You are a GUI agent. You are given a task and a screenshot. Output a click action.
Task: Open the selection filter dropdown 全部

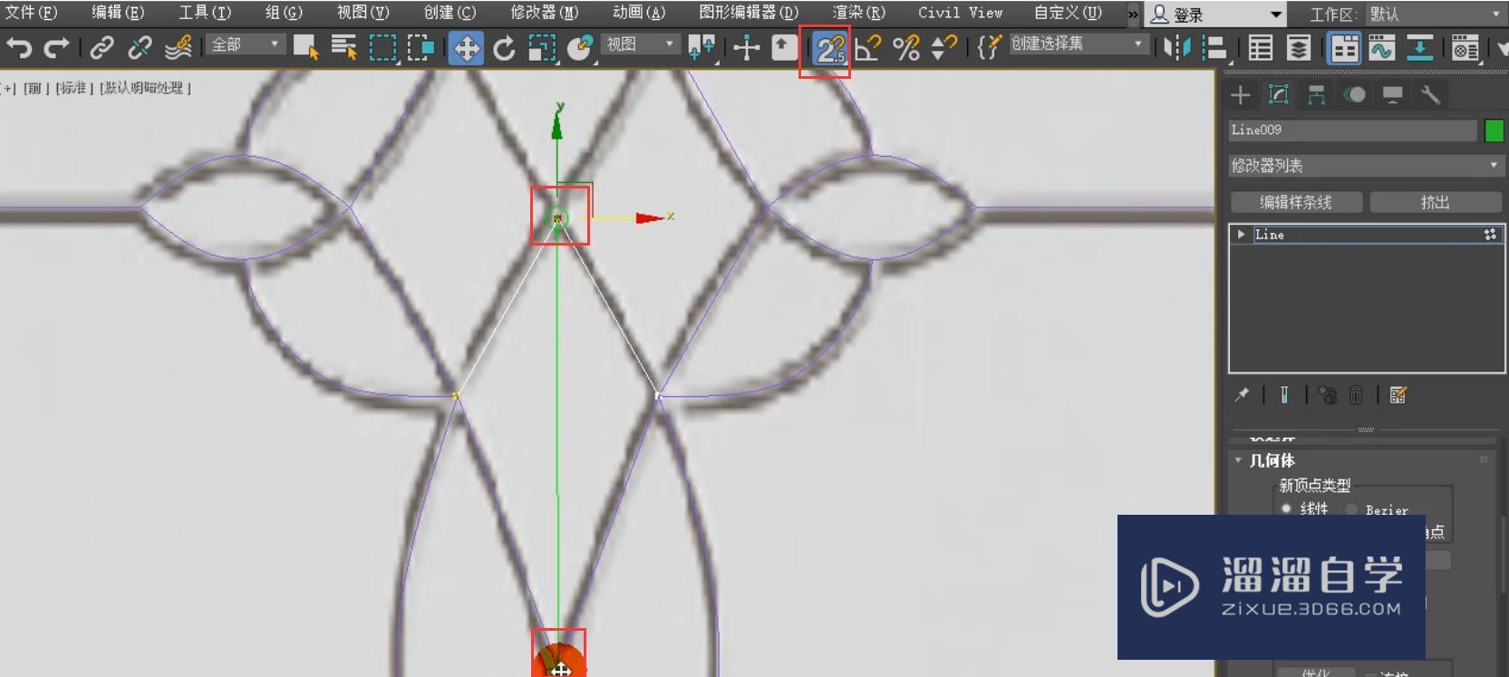(x=246, y=44)
